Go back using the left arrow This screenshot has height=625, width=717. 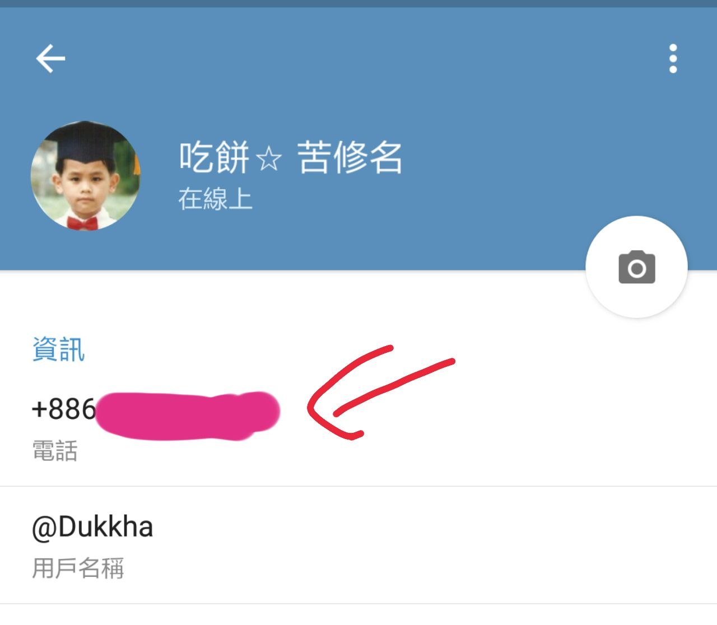click(50, 59)
